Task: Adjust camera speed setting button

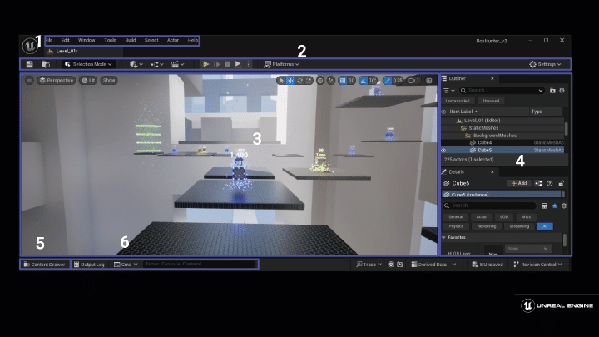Action: click(413, 80)
